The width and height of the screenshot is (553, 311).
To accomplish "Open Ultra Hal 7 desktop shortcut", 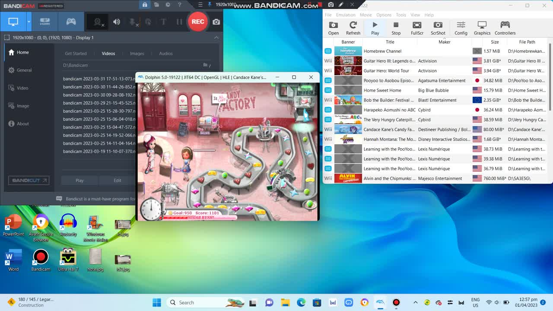I will [68, 260].
